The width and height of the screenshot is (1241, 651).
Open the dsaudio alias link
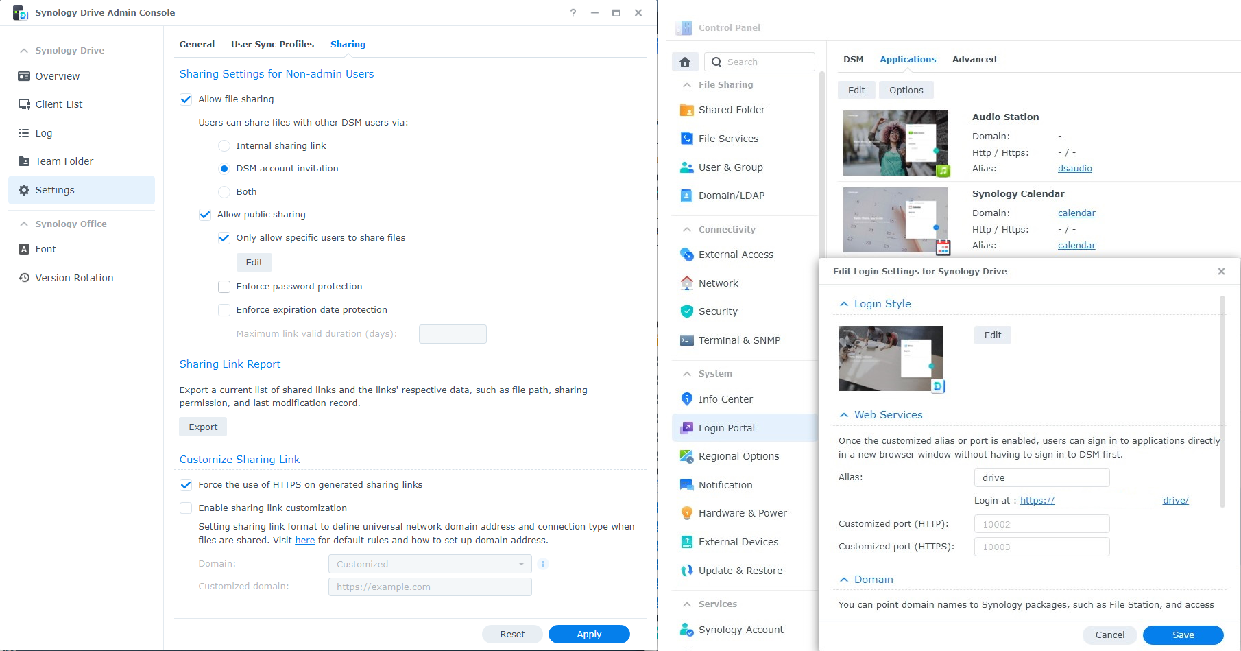tap(1074, 169)
